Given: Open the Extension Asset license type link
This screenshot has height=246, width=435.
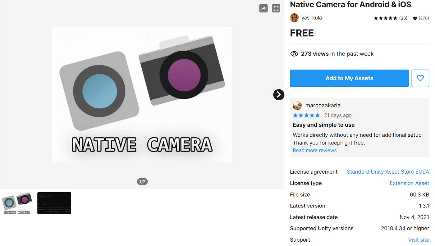Looking at the screenshot, I should tap(409, 183).
